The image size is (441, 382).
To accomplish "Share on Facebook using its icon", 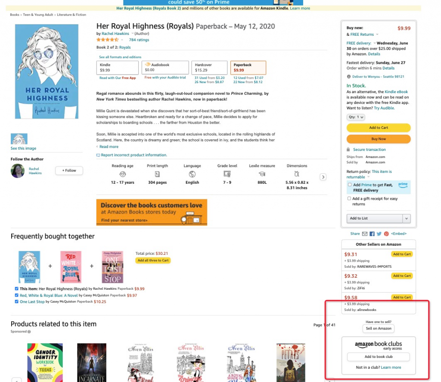I will (372, 234).
